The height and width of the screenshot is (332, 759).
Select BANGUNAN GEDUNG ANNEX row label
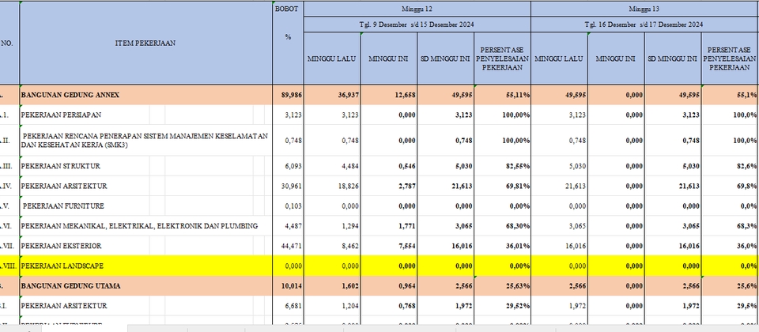click(145, 95)
